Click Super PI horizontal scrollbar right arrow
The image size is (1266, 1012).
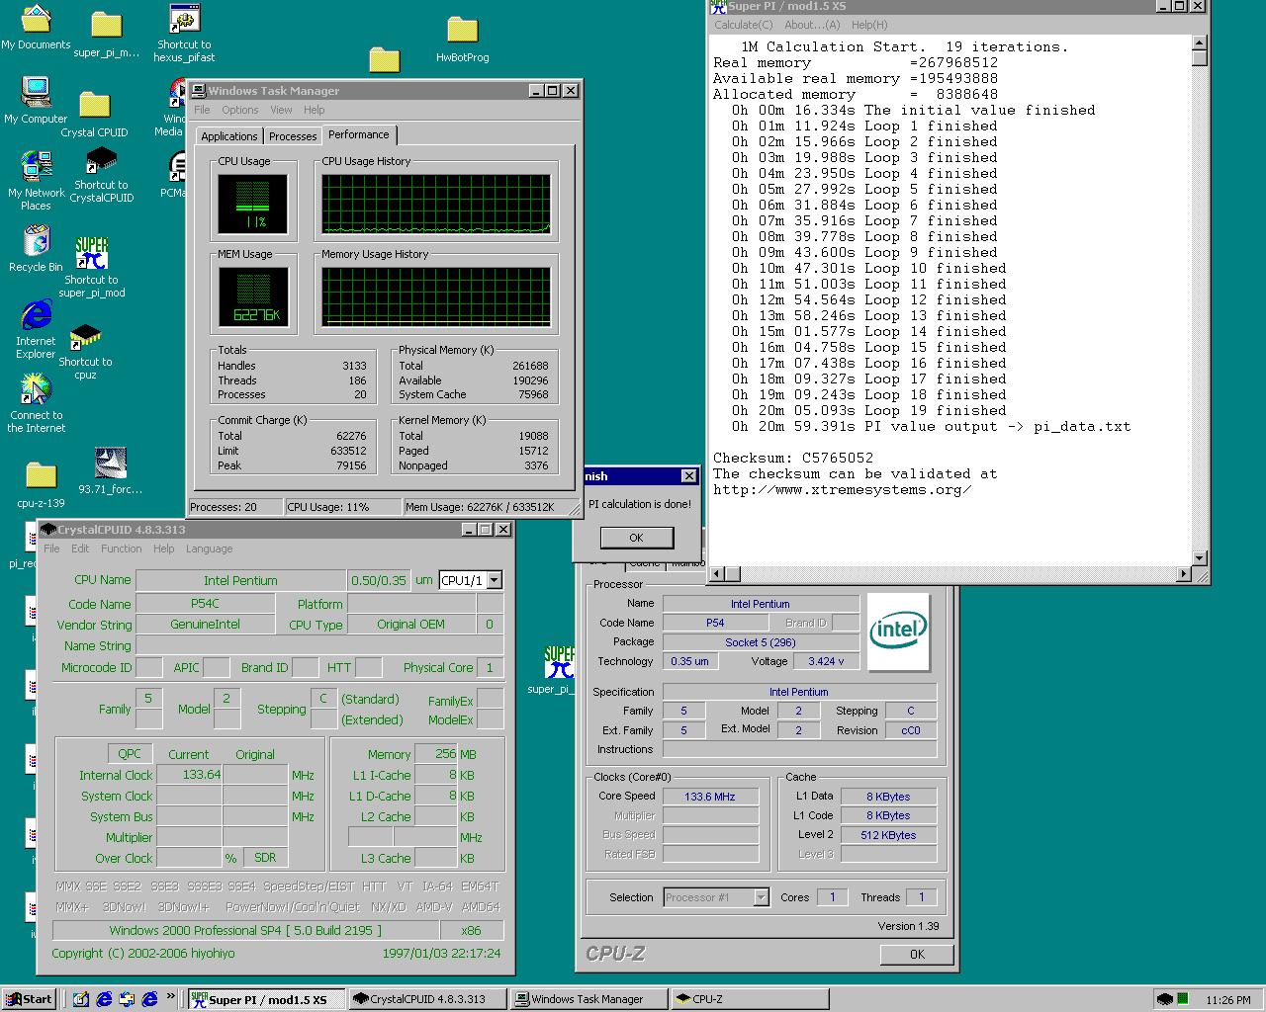pos(1182,573)
